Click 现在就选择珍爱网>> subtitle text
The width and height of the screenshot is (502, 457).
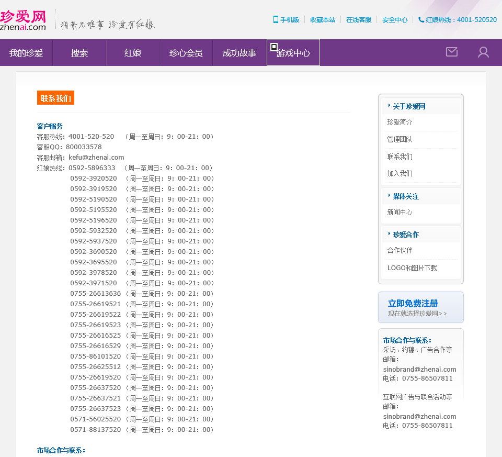click(417, 314)
